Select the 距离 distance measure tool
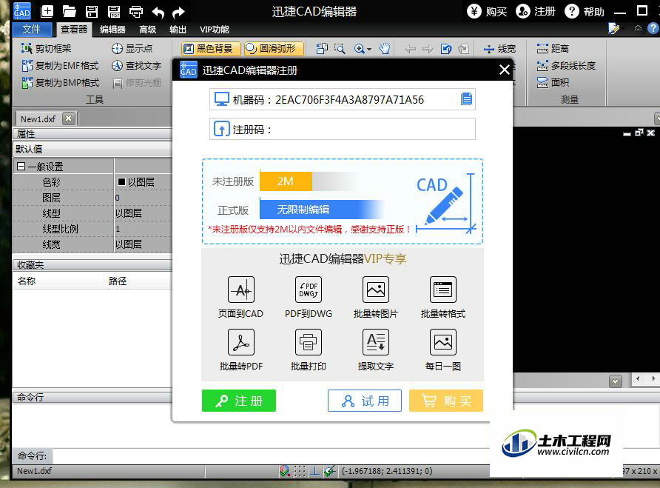 [x=553, y=48]
